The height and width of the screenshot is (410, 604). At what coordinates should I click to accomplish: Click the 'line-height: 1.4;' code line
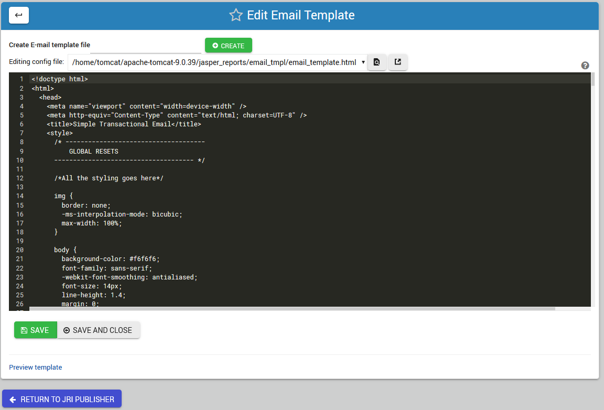click(94, 295)
